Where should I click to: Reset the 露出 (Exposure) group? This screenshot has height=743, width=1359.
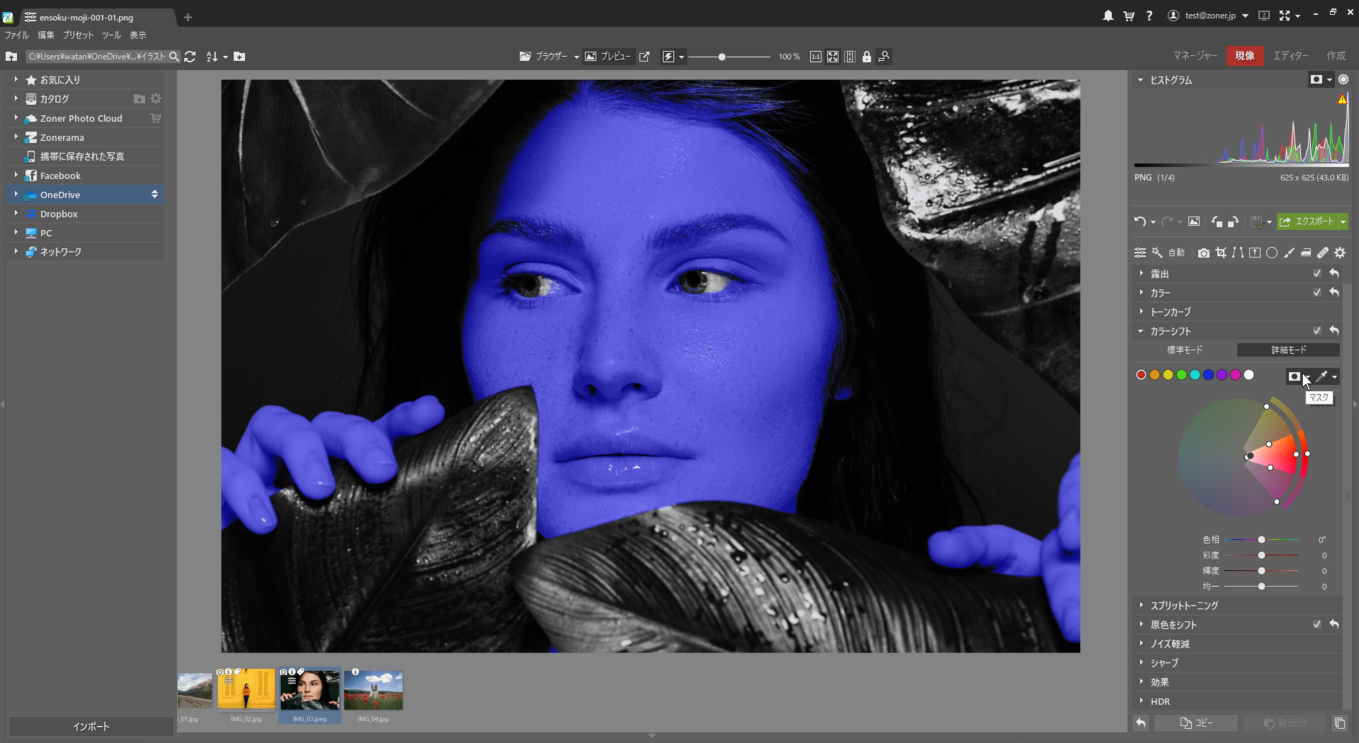1334,273
